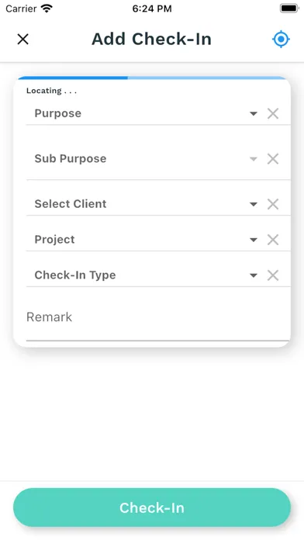Submit with the Check-In button
Image resolution: width=304 pixels, height=540 pixels.
coord(152,507)
